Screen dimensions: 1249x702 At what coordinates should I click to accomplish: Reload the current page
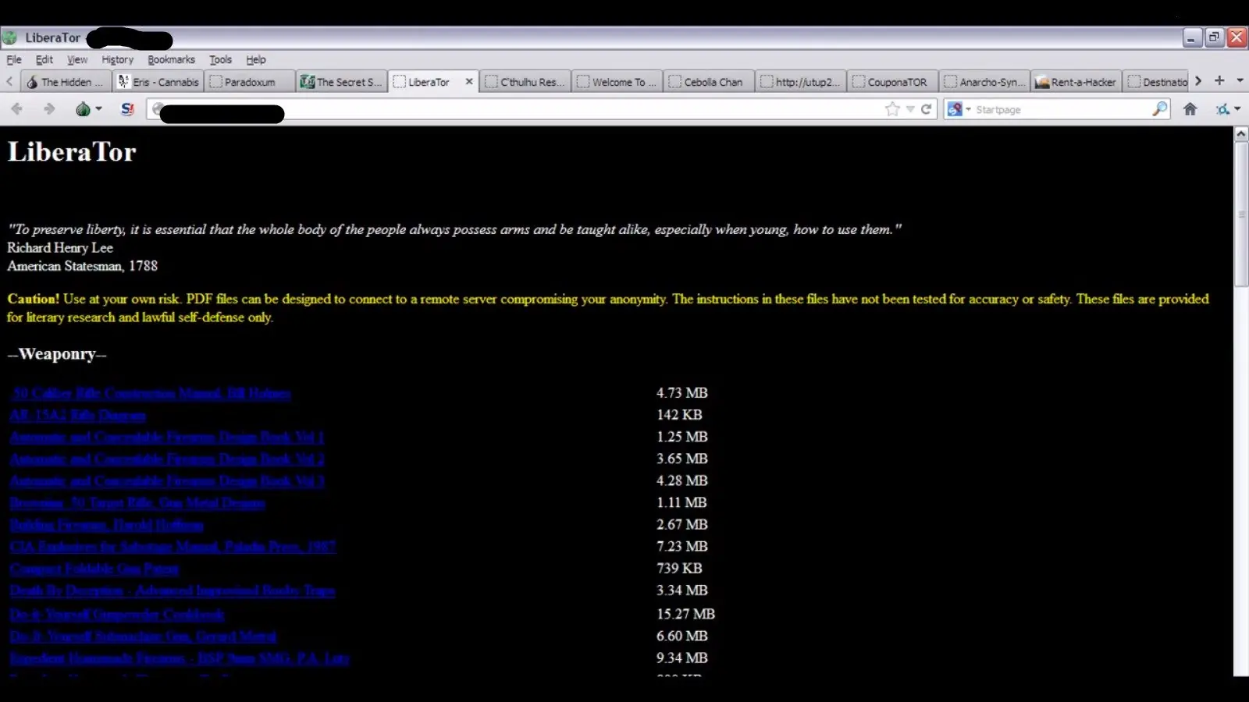point(926,109)
